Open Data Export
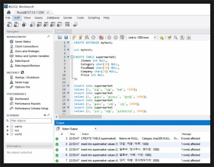Viewport: 214px width, 167px height. (22, 61)
